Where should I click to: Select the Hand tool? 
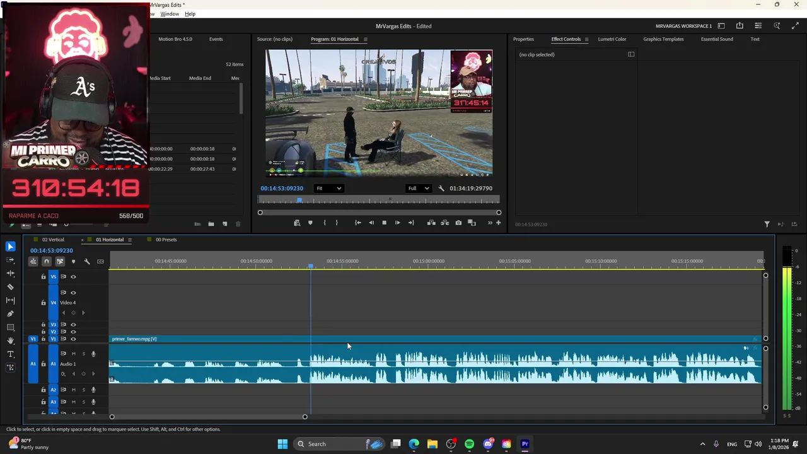click(x=10, y=340)
